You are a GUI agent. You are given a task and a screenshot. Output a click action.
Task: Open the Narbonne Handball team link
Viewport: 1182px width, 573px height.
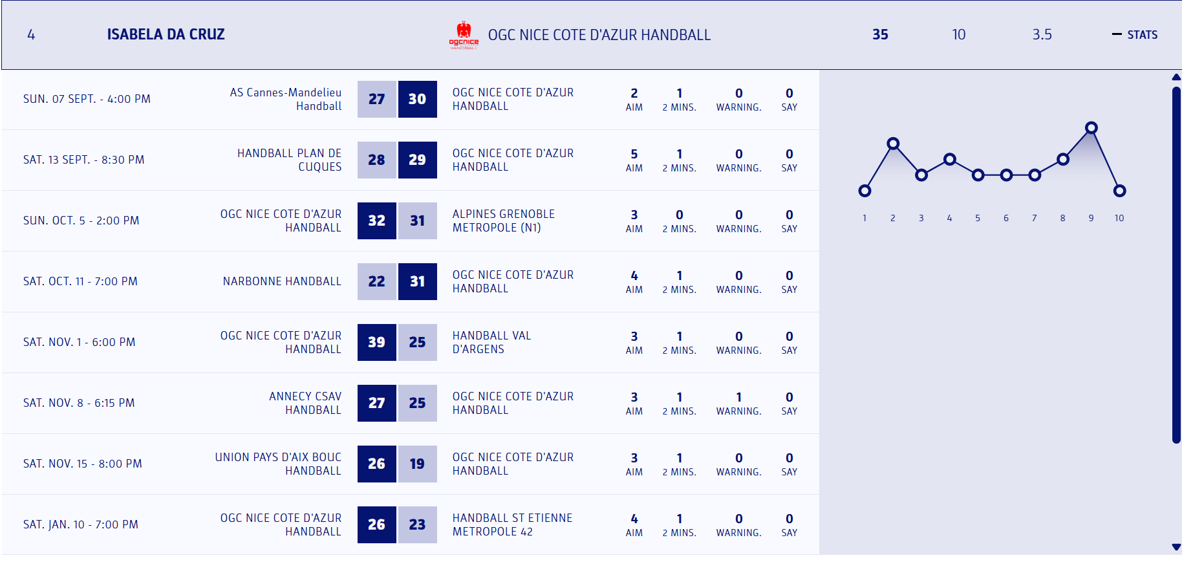[282, 281]
